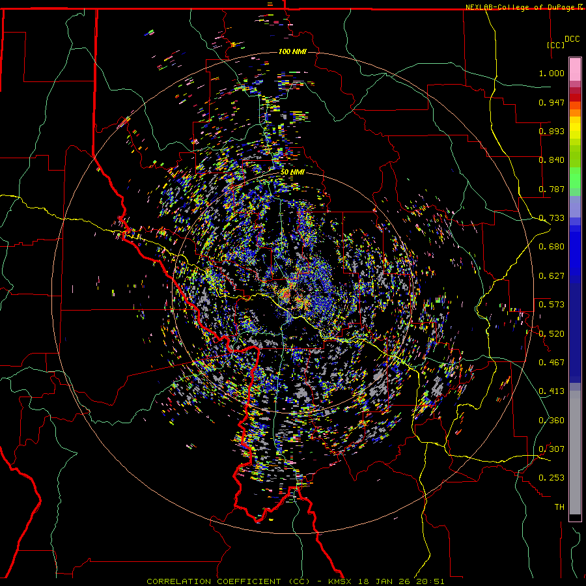Pick the bright green segment of the color scale
This screenshot has width=586, height=586.
click(x=575, y=178)
